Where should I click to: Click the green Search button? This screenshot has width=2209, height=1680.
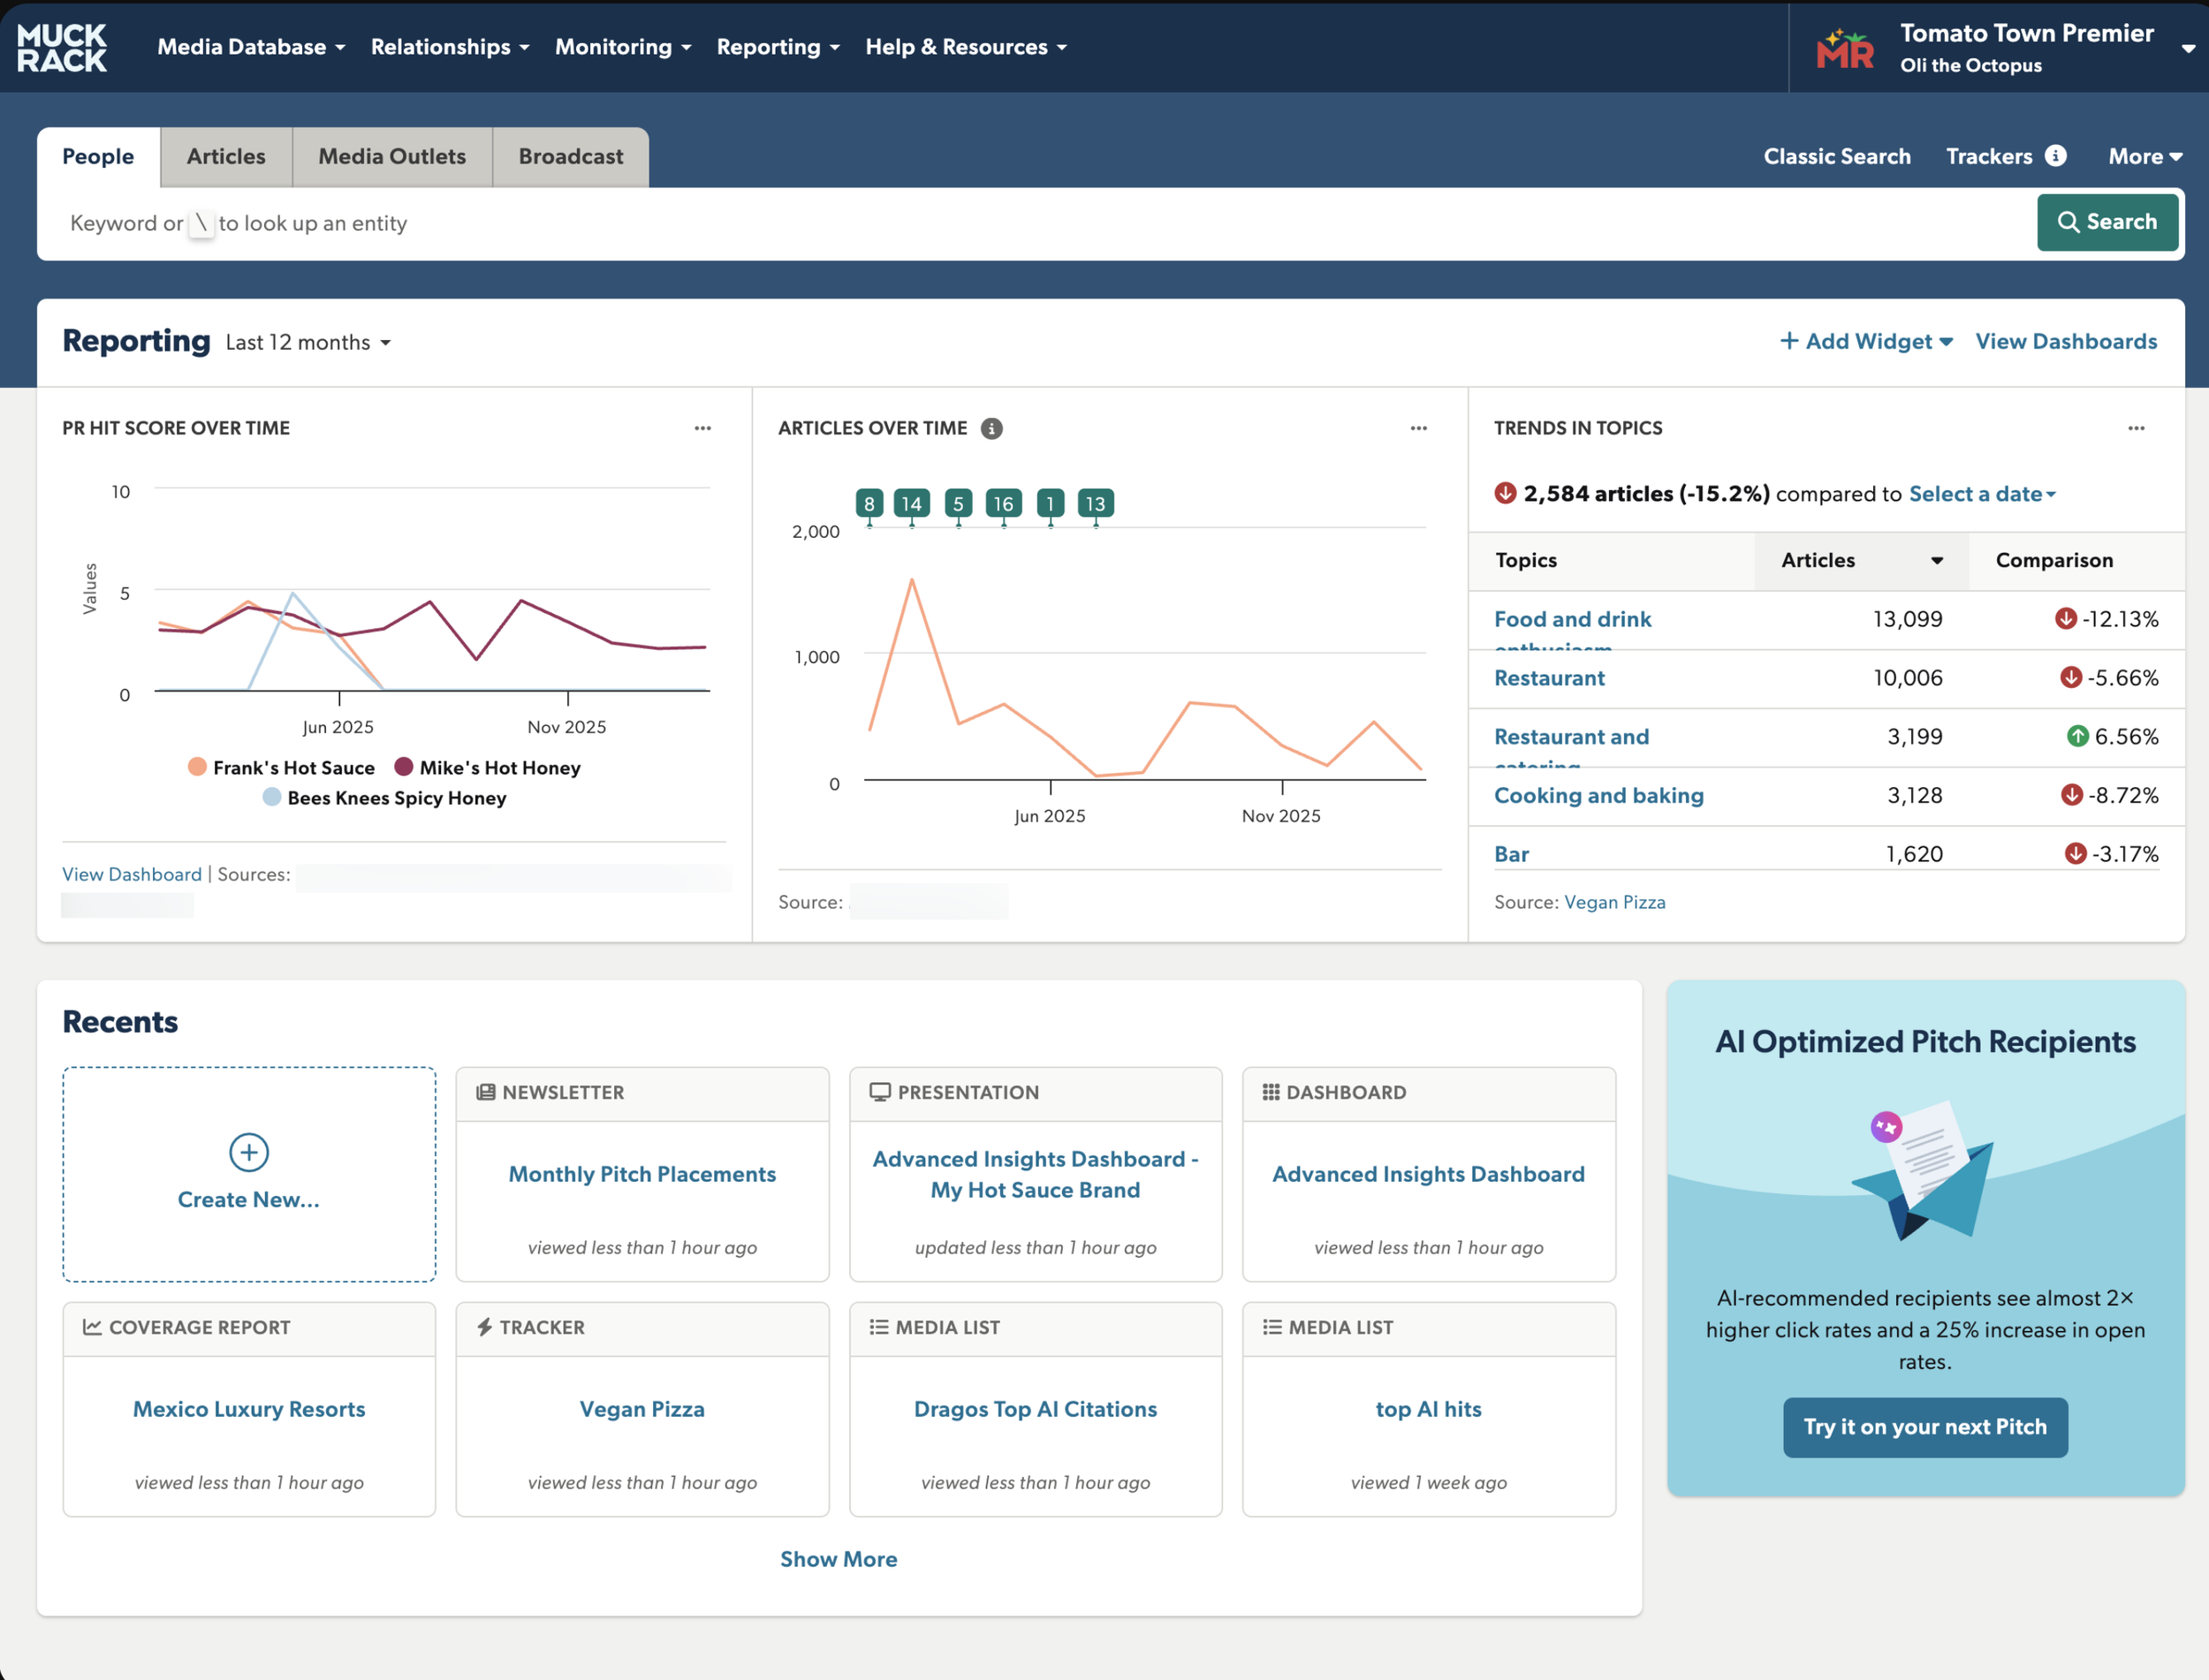point(2107,222)
